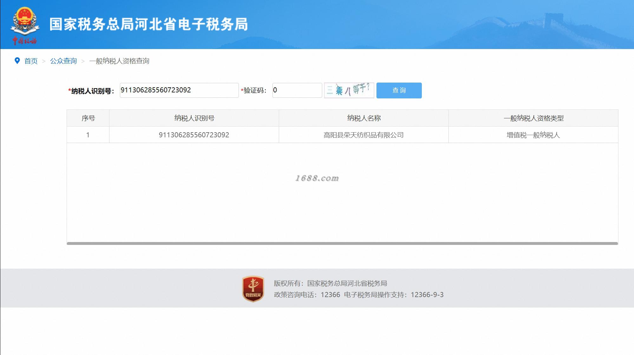Click the table's horizontal scrollbar
Screen dimensions: 634x355
click(342, 243)
